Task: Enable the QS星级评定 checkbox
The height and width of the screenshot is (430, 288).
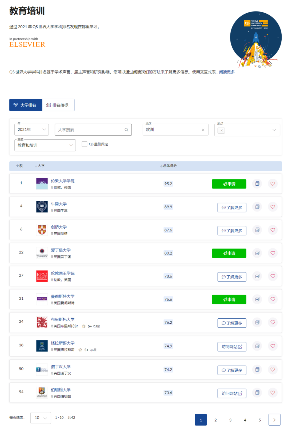Action: point(85,144)
